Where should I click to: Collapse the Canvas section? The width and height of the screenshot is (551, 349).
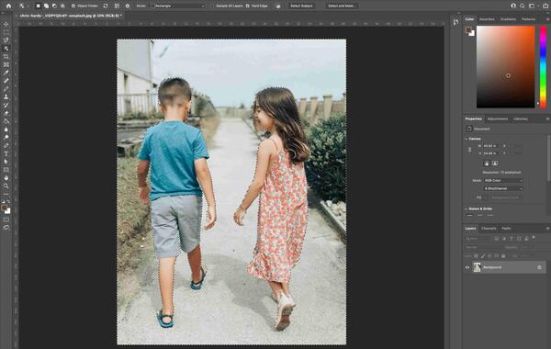tap(467, 139)
